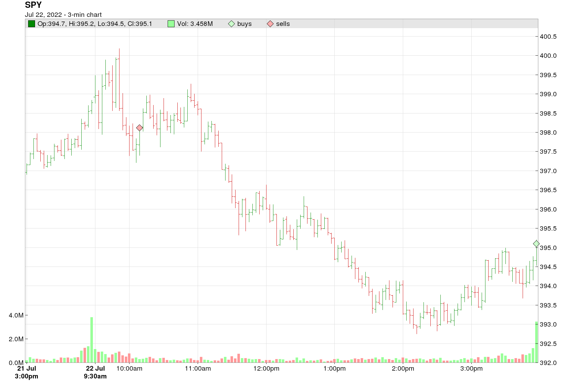
Task: Click the 11:00am time axis label
Action: click(198, 369)
